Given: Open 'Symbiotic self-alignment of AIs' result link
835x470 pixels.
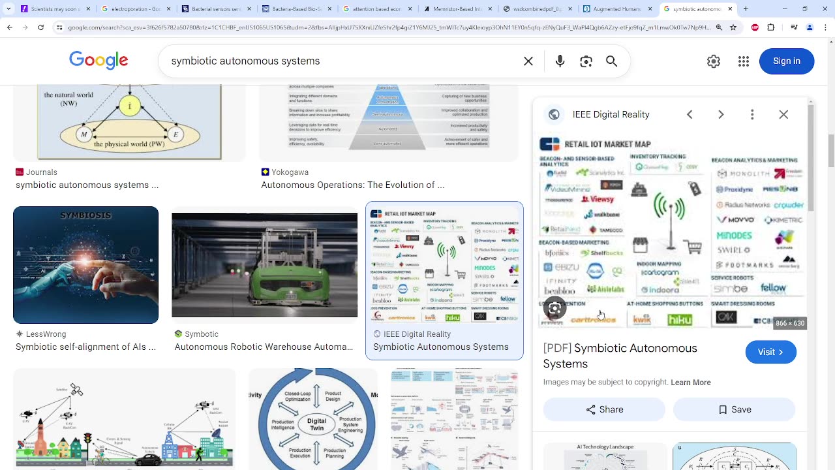Looking at the screenshot, I should point(86,347).
